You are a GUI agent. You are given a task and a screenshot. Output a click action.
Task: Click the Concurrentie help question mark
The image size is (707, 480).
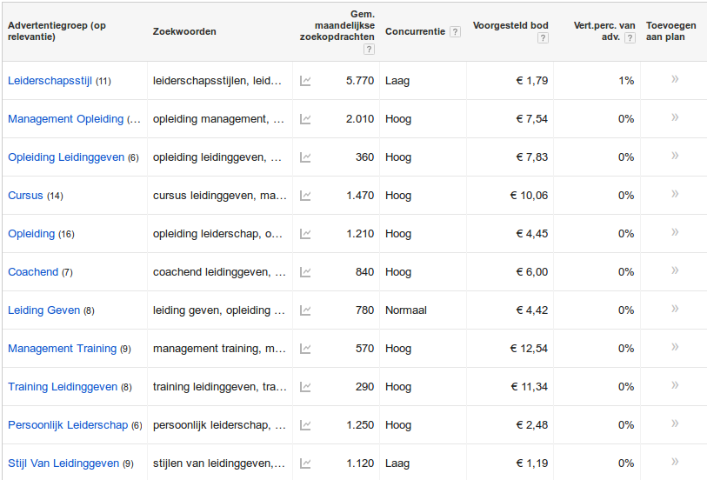[x=456, y=31]
